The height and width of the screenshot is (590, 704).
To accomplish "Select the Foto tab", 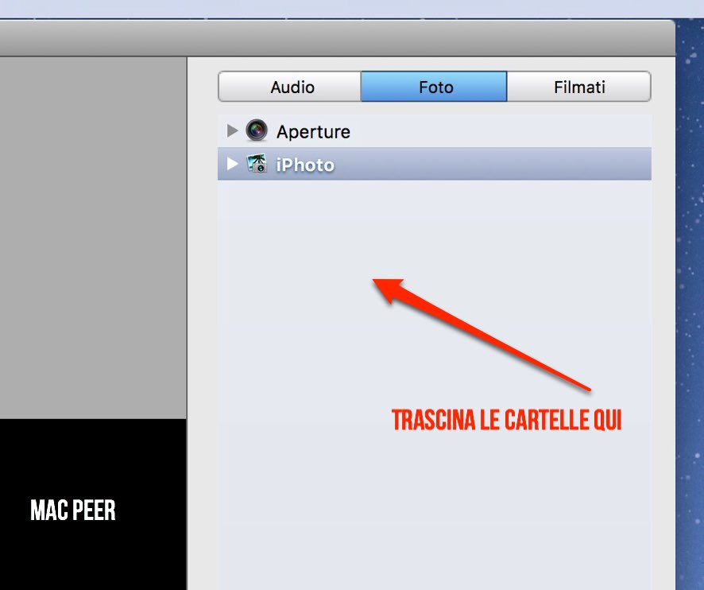I will click(434, 87).
